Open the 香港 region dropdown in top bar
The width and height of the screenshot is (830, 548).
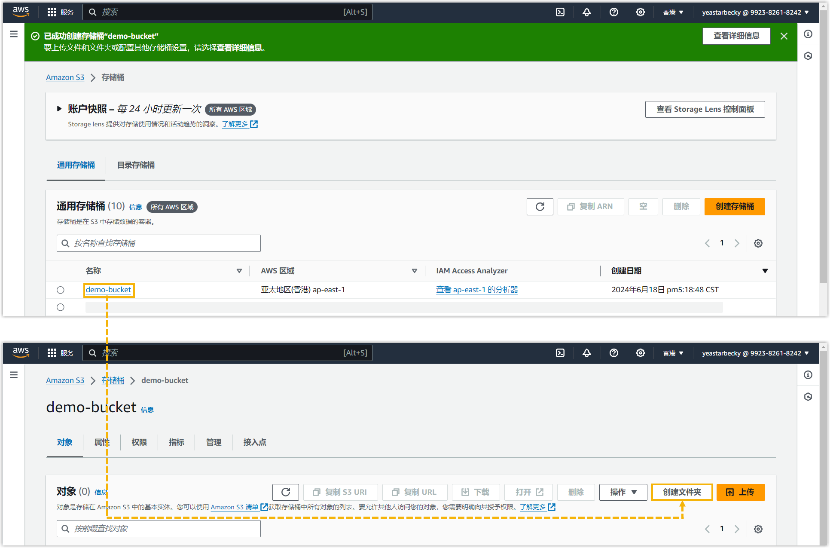click(x=673, y=12)
